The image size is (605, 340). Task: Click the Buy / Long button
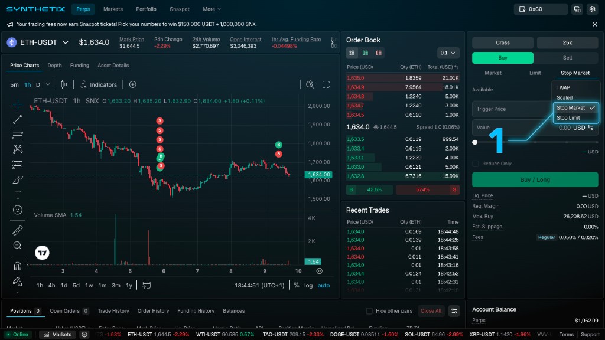[535, 180]
